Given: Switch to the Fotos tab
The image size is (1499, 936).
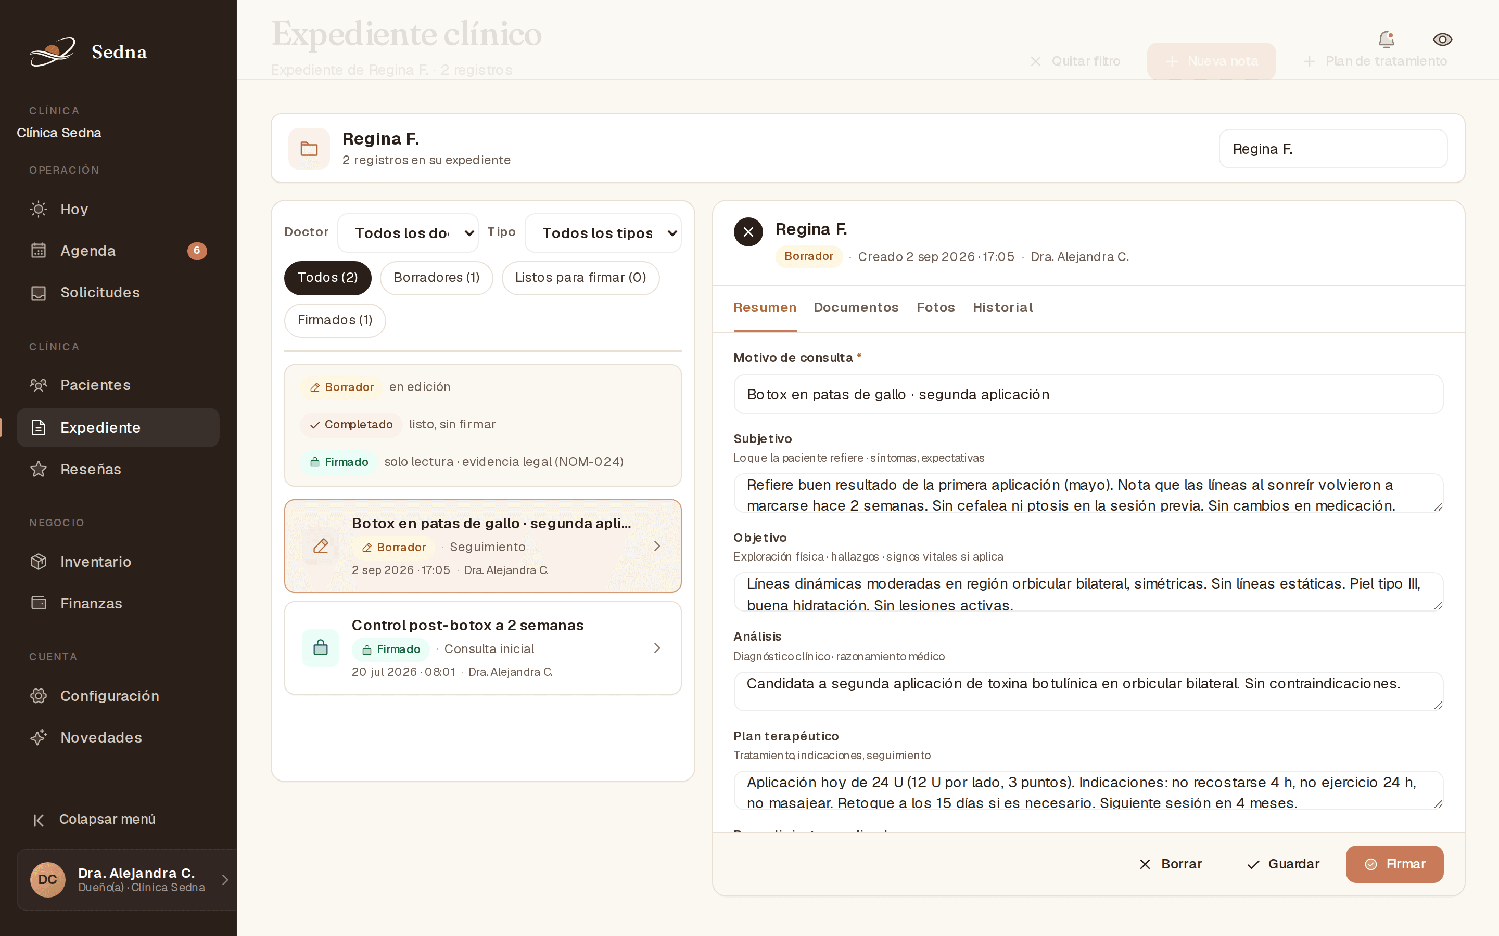Looking at the screenshot, I should 935,308.
